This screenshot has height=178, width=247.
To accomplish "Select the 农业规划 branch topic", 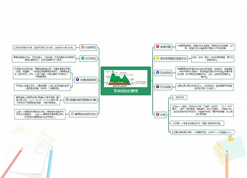I will 163,73.
